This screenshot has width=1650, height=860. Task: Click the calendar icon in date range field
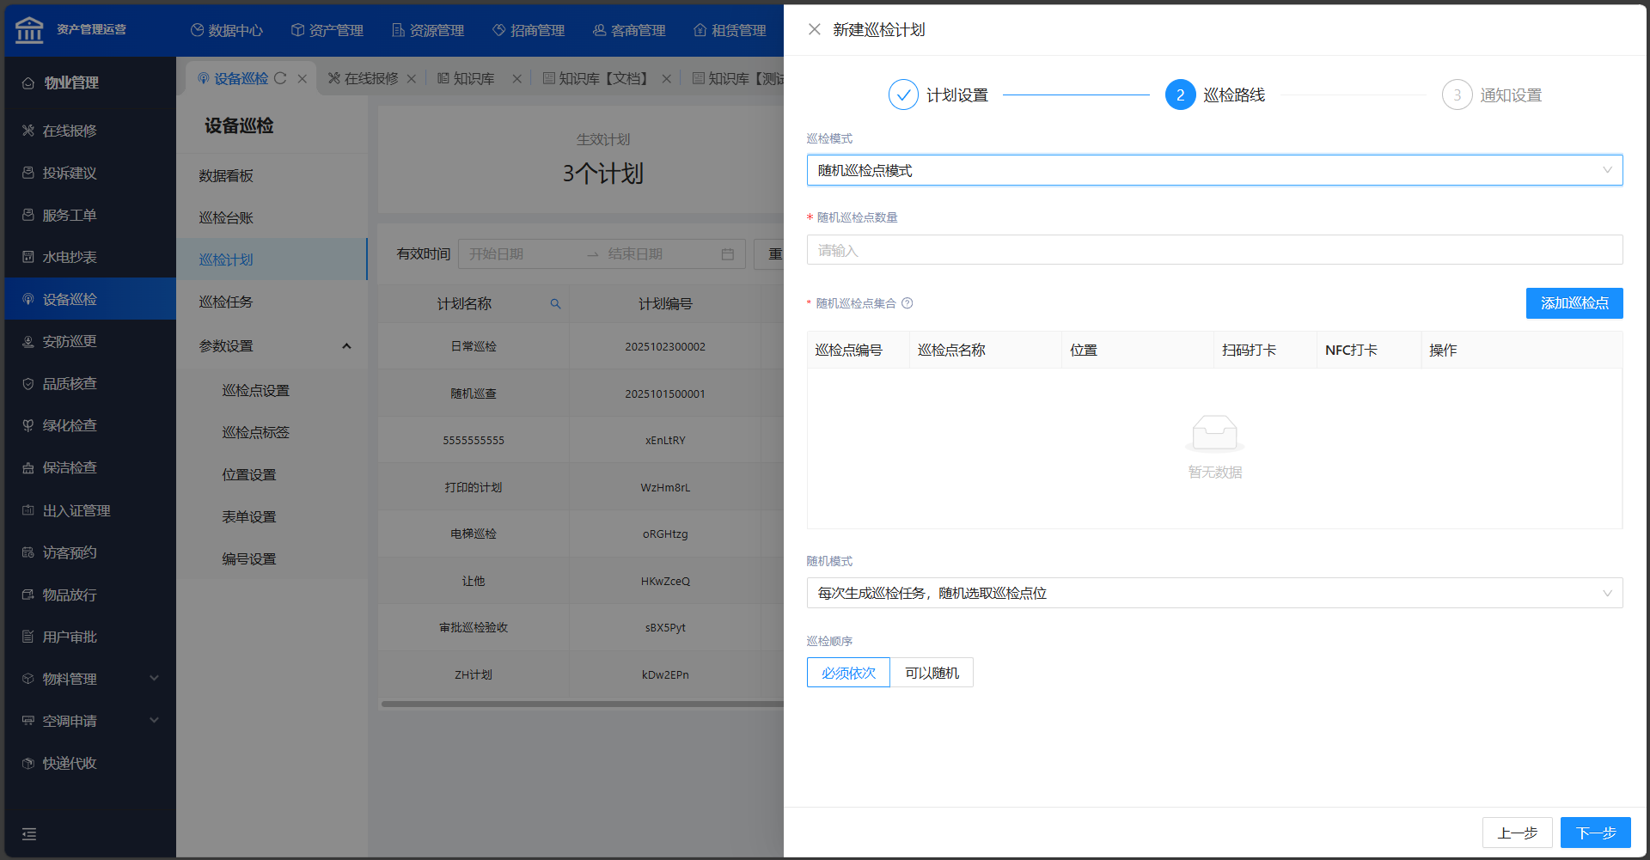point(727,254)
